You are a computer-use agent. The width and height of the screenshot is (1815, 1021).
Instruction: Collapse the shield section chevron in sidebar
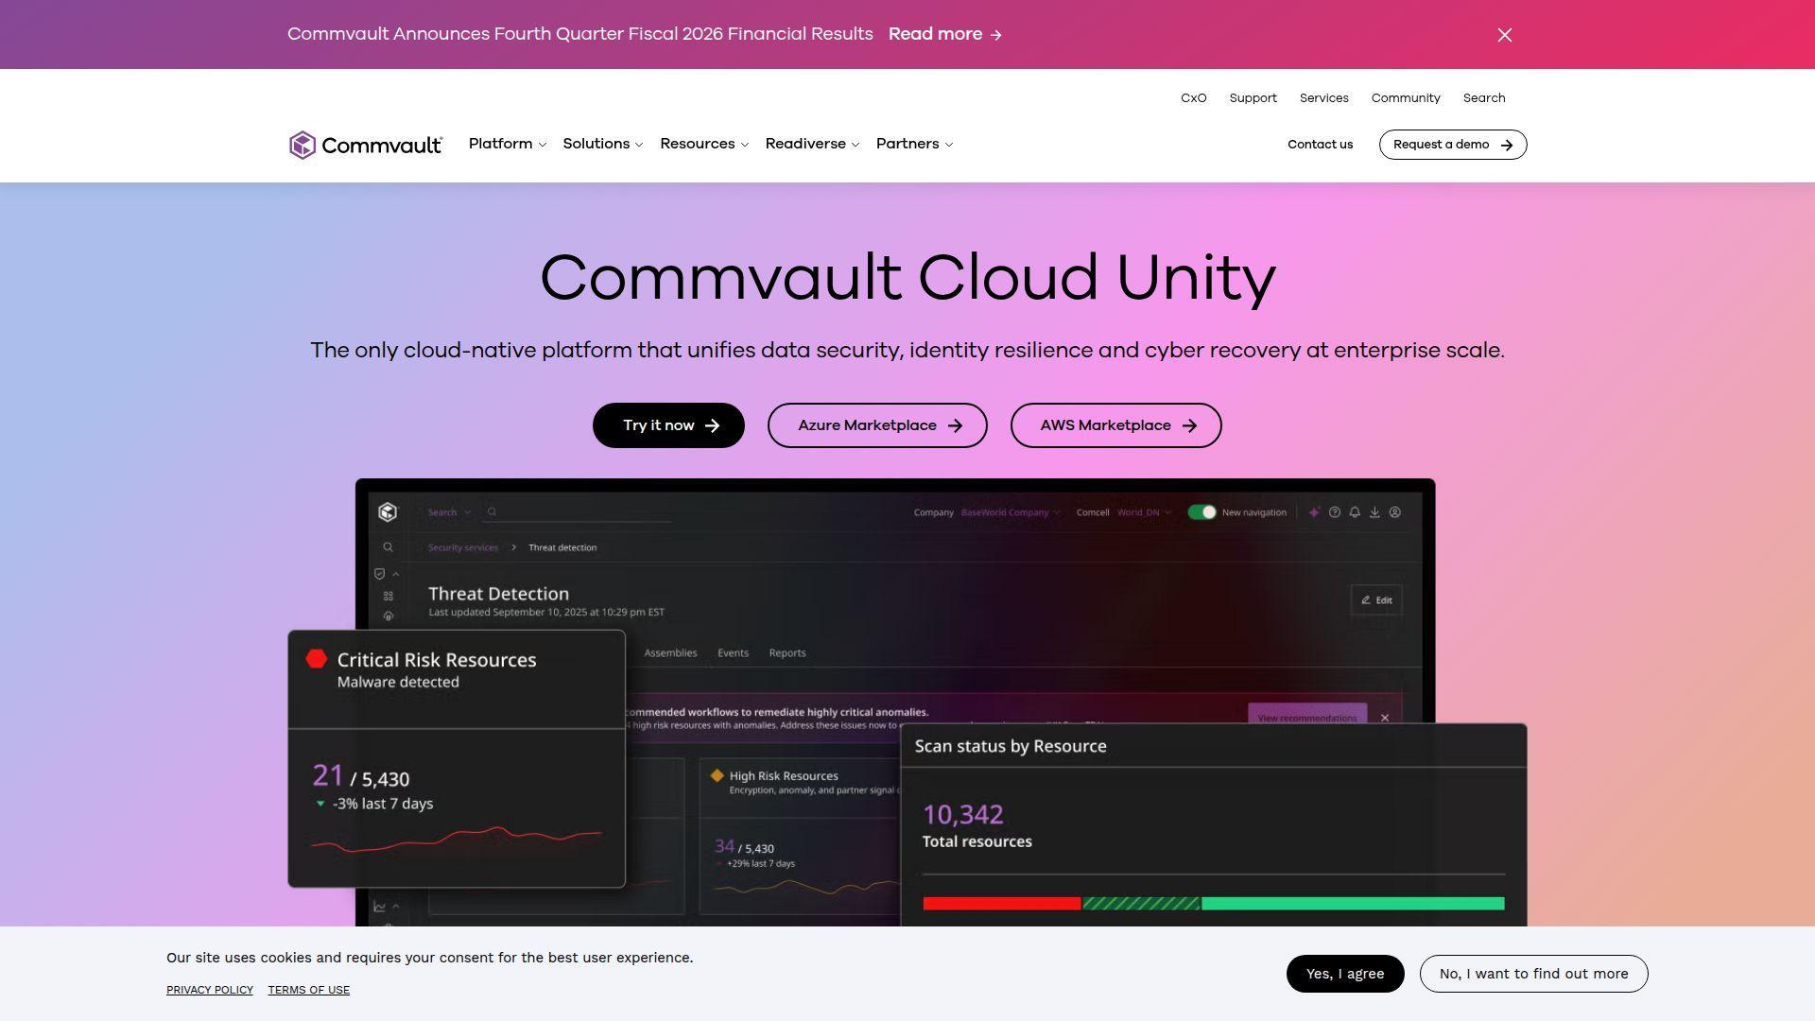[396, 574]
